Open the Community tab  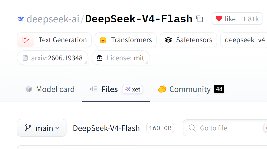point(191,89)
